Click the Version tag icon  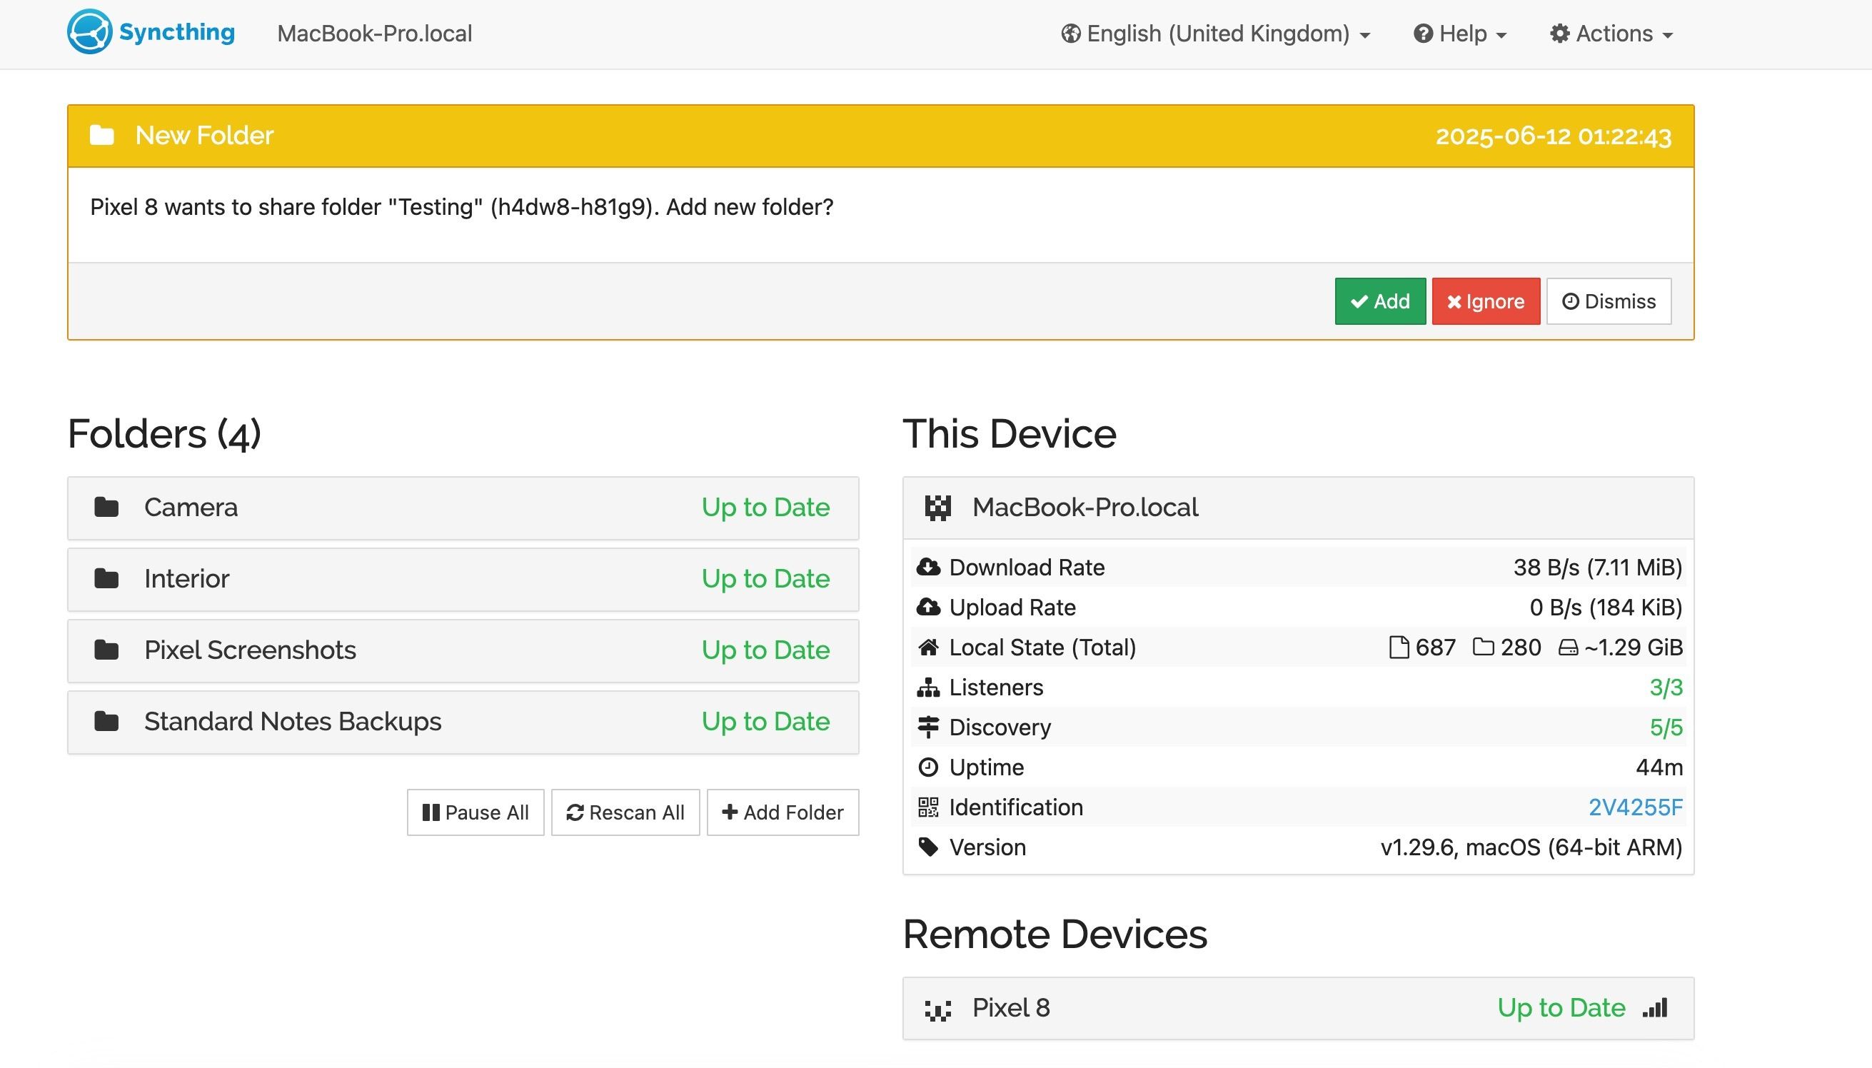point(928,847)
